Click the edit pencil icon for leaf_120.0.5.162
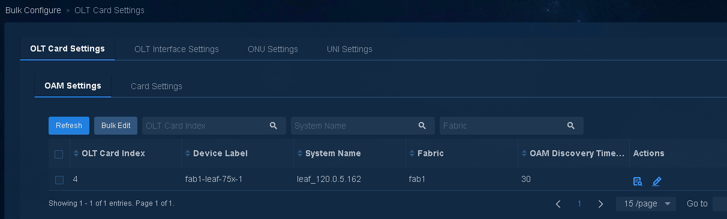 [x=657, y=181]
